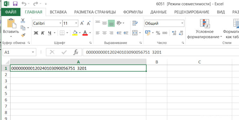Viewport: 239px width, 120px height.
Task: Click the Decrease Indent icon
Action: (119, 33)
